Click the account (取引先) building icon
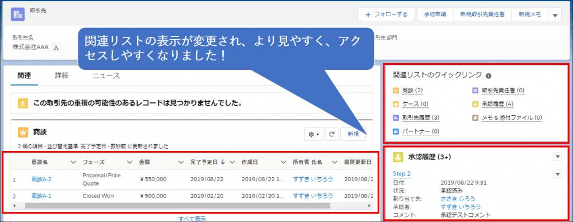 coord(17,14)
